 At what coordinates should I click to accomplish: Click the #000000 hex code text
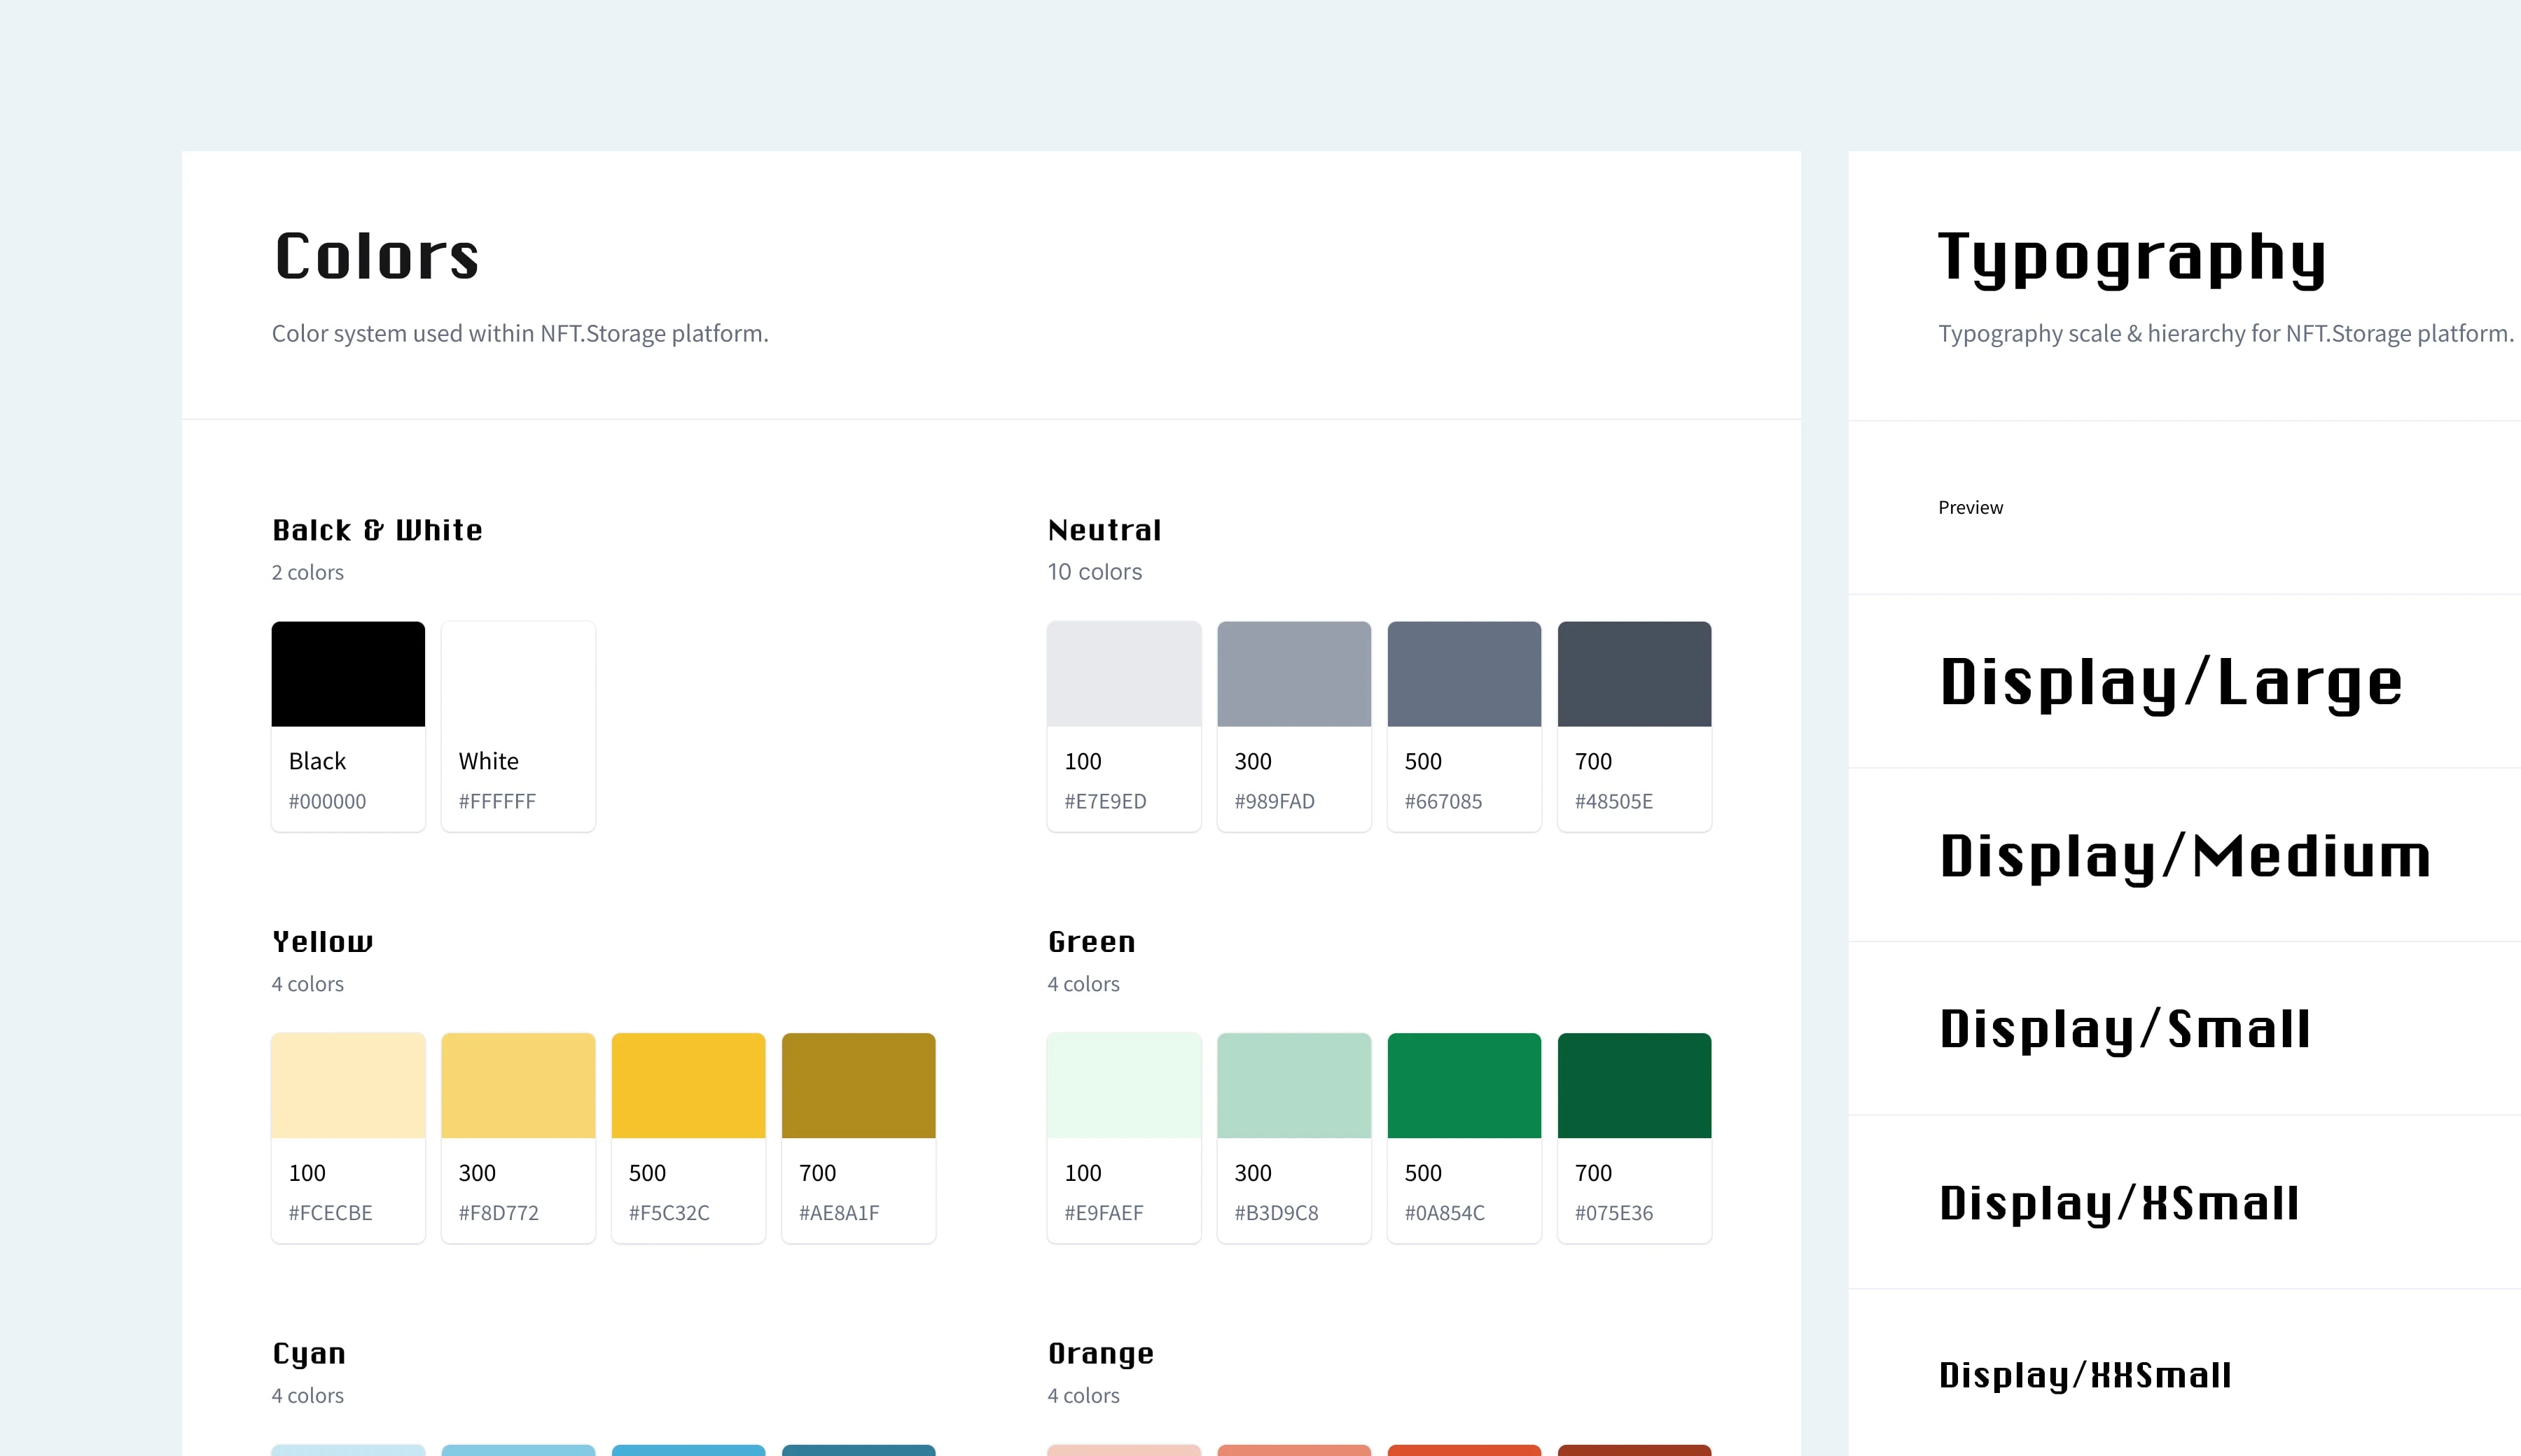click(327, 802)
